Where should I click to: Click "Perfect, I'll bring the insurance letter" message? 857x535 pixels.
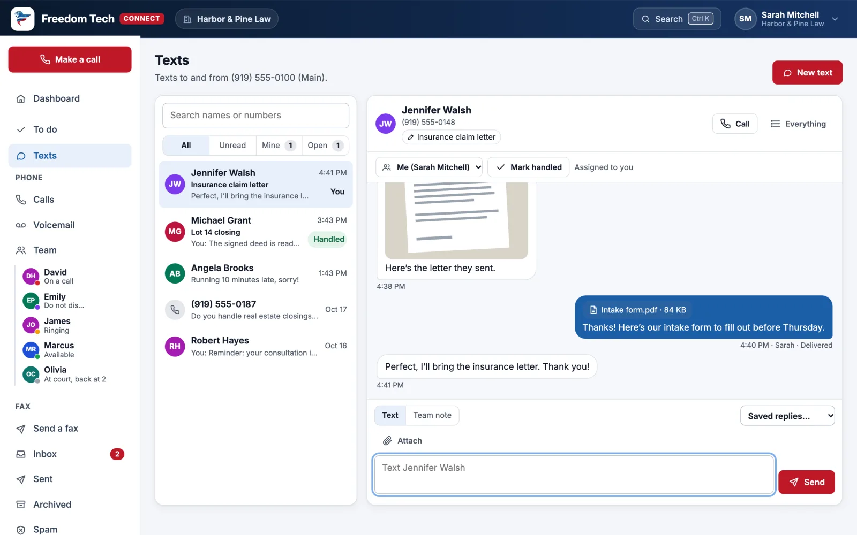[487, 366]
